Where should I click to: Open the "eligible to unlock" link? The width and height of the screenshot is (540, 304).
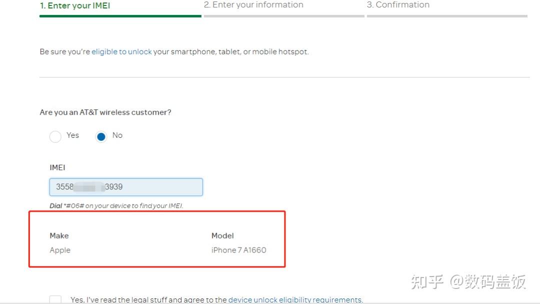[x=121, y=52]
